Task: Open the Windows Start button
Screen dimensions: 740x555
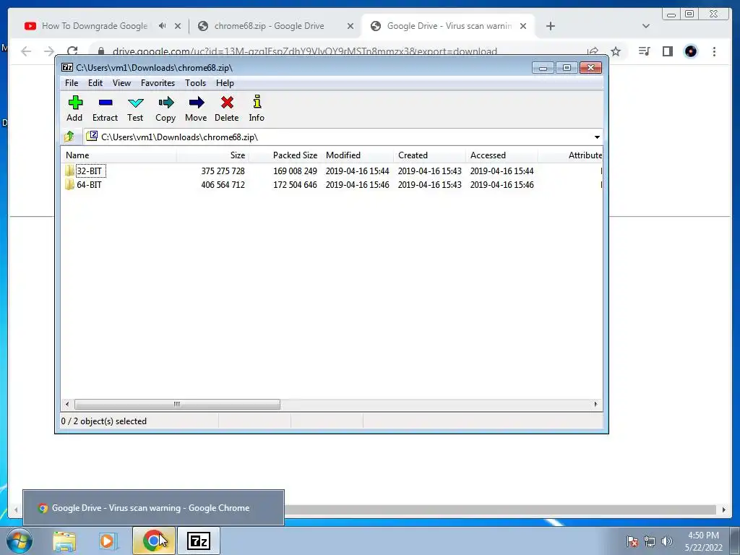Action: pyautogui.click(x=19, y=541)
